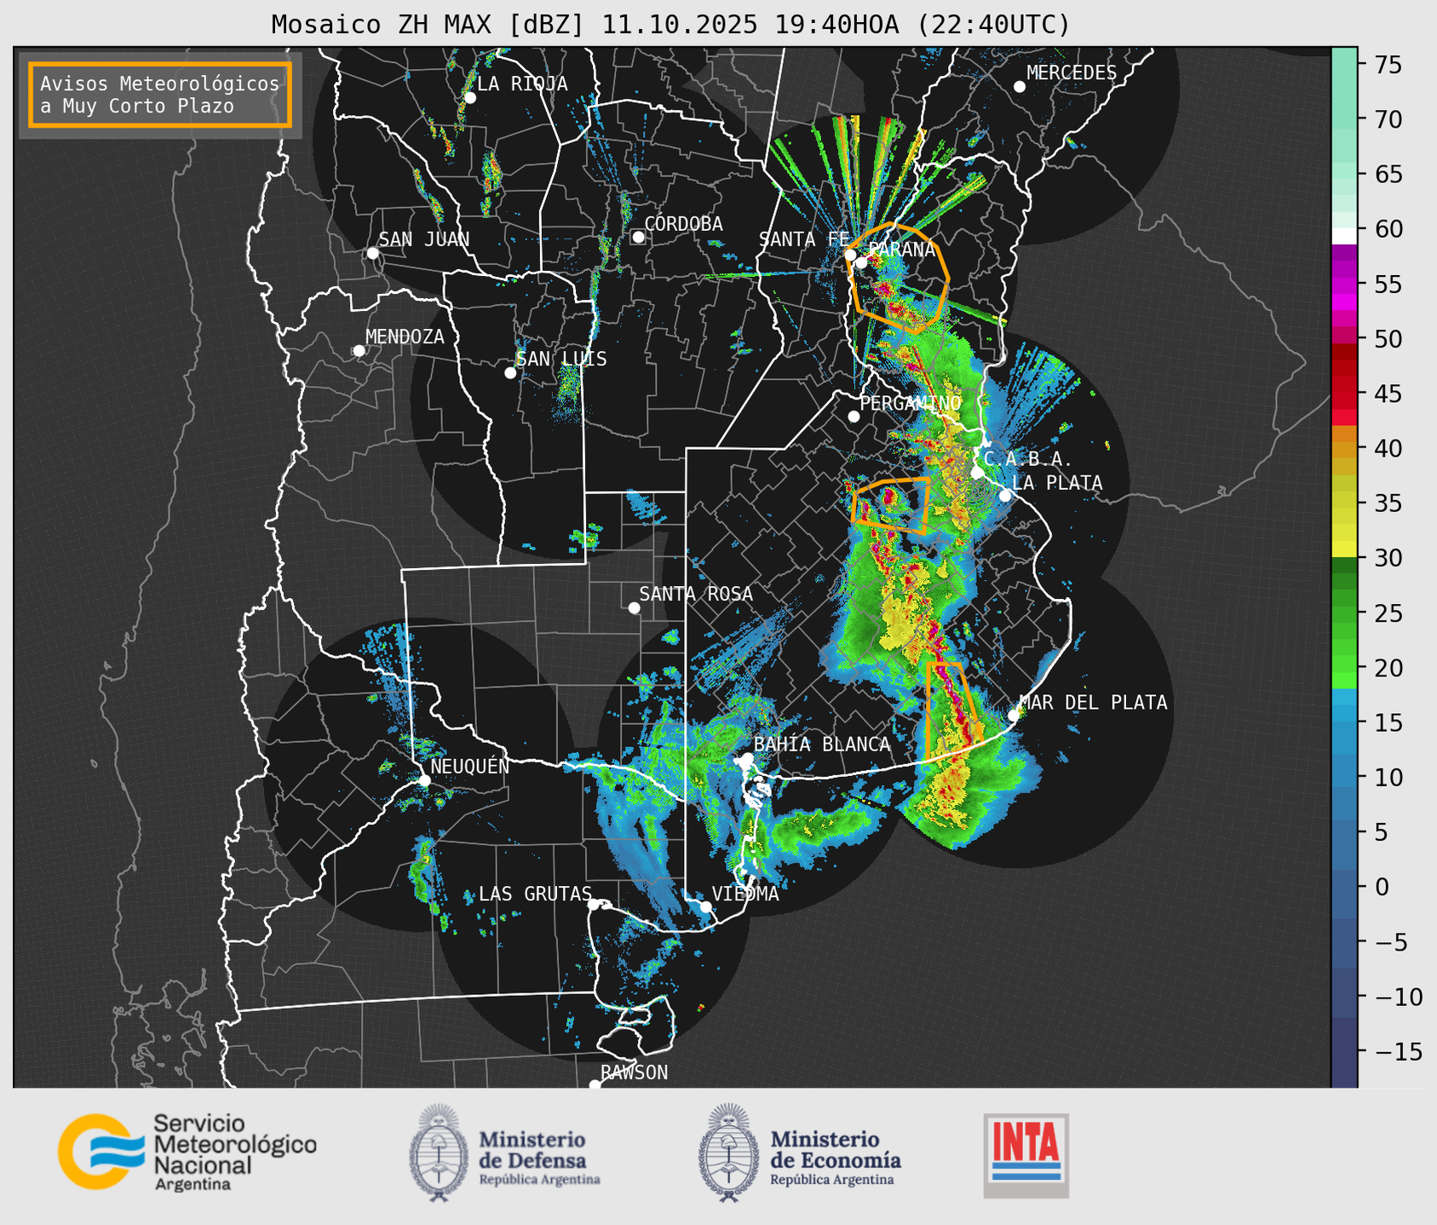Select the Mercedes city marker
The height and width of the screenshot is (1225, 1437).
point(1019,87)
